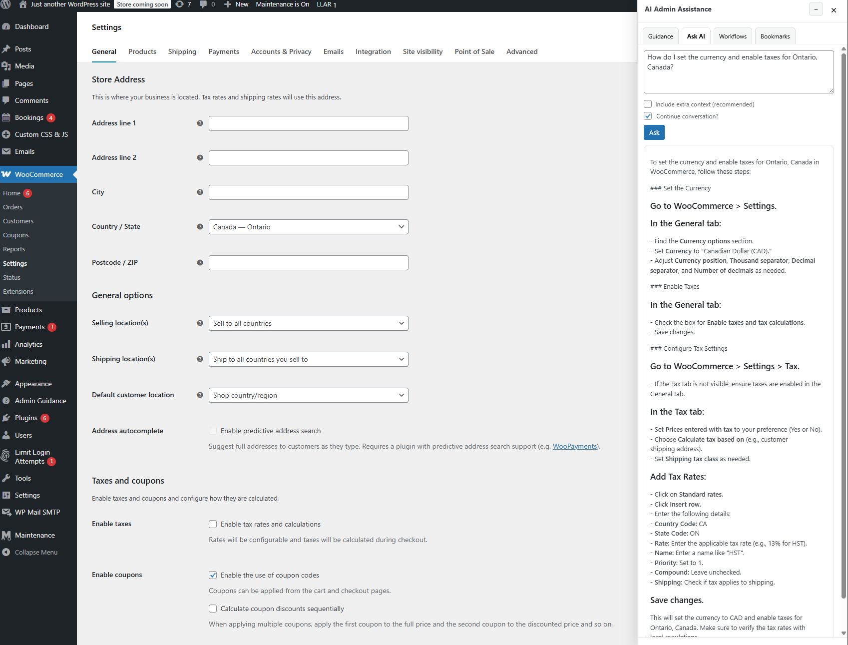The height and width of the screenshot is (645, 848).
Task: Open the Default customer location dropdown
Action: click(309, 395)
